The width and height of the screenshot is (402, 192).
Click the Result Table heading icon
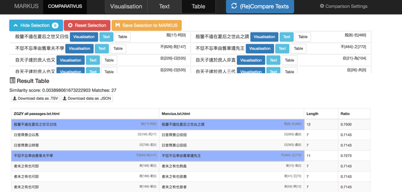(x=12, y=81)
